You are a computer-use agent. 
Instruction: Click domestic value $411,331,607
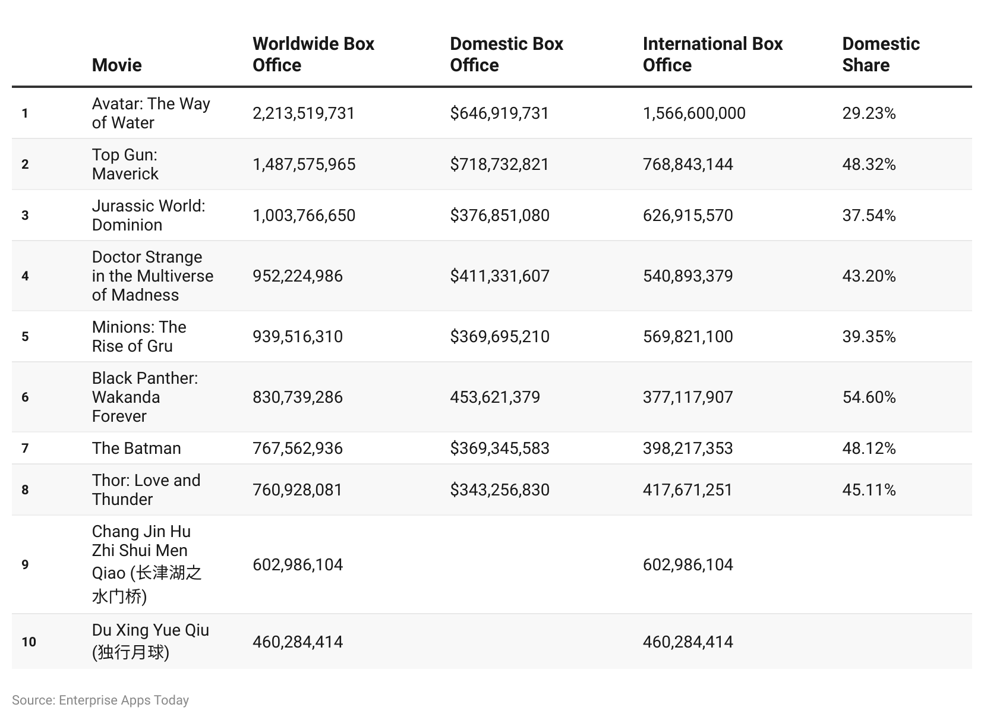[500, 276]
